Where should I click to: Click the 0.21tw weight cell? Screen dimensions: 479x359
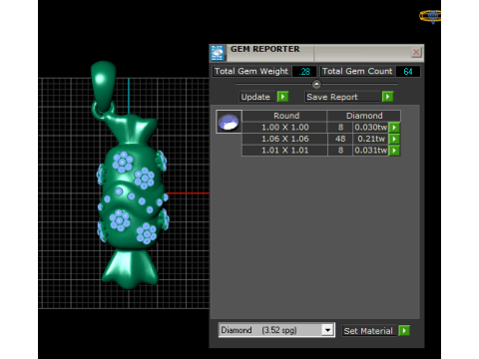[370, 139]
